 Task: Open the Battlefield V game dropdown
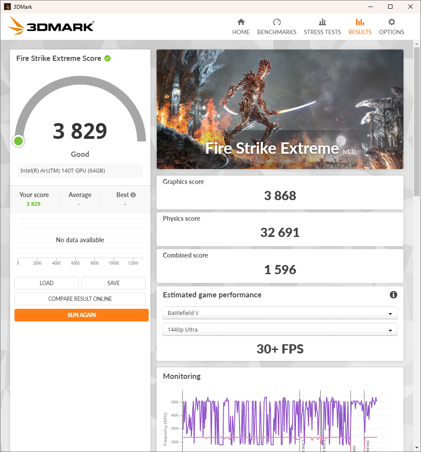[280, 313]
